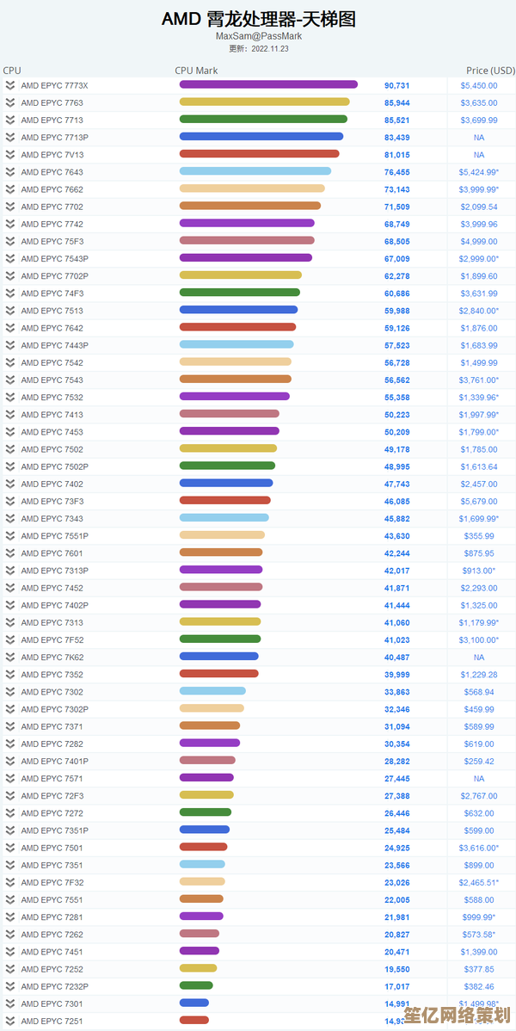Click the 50,209 CPU Mark score
516x1031 pixels.
(x=397, y=432)
